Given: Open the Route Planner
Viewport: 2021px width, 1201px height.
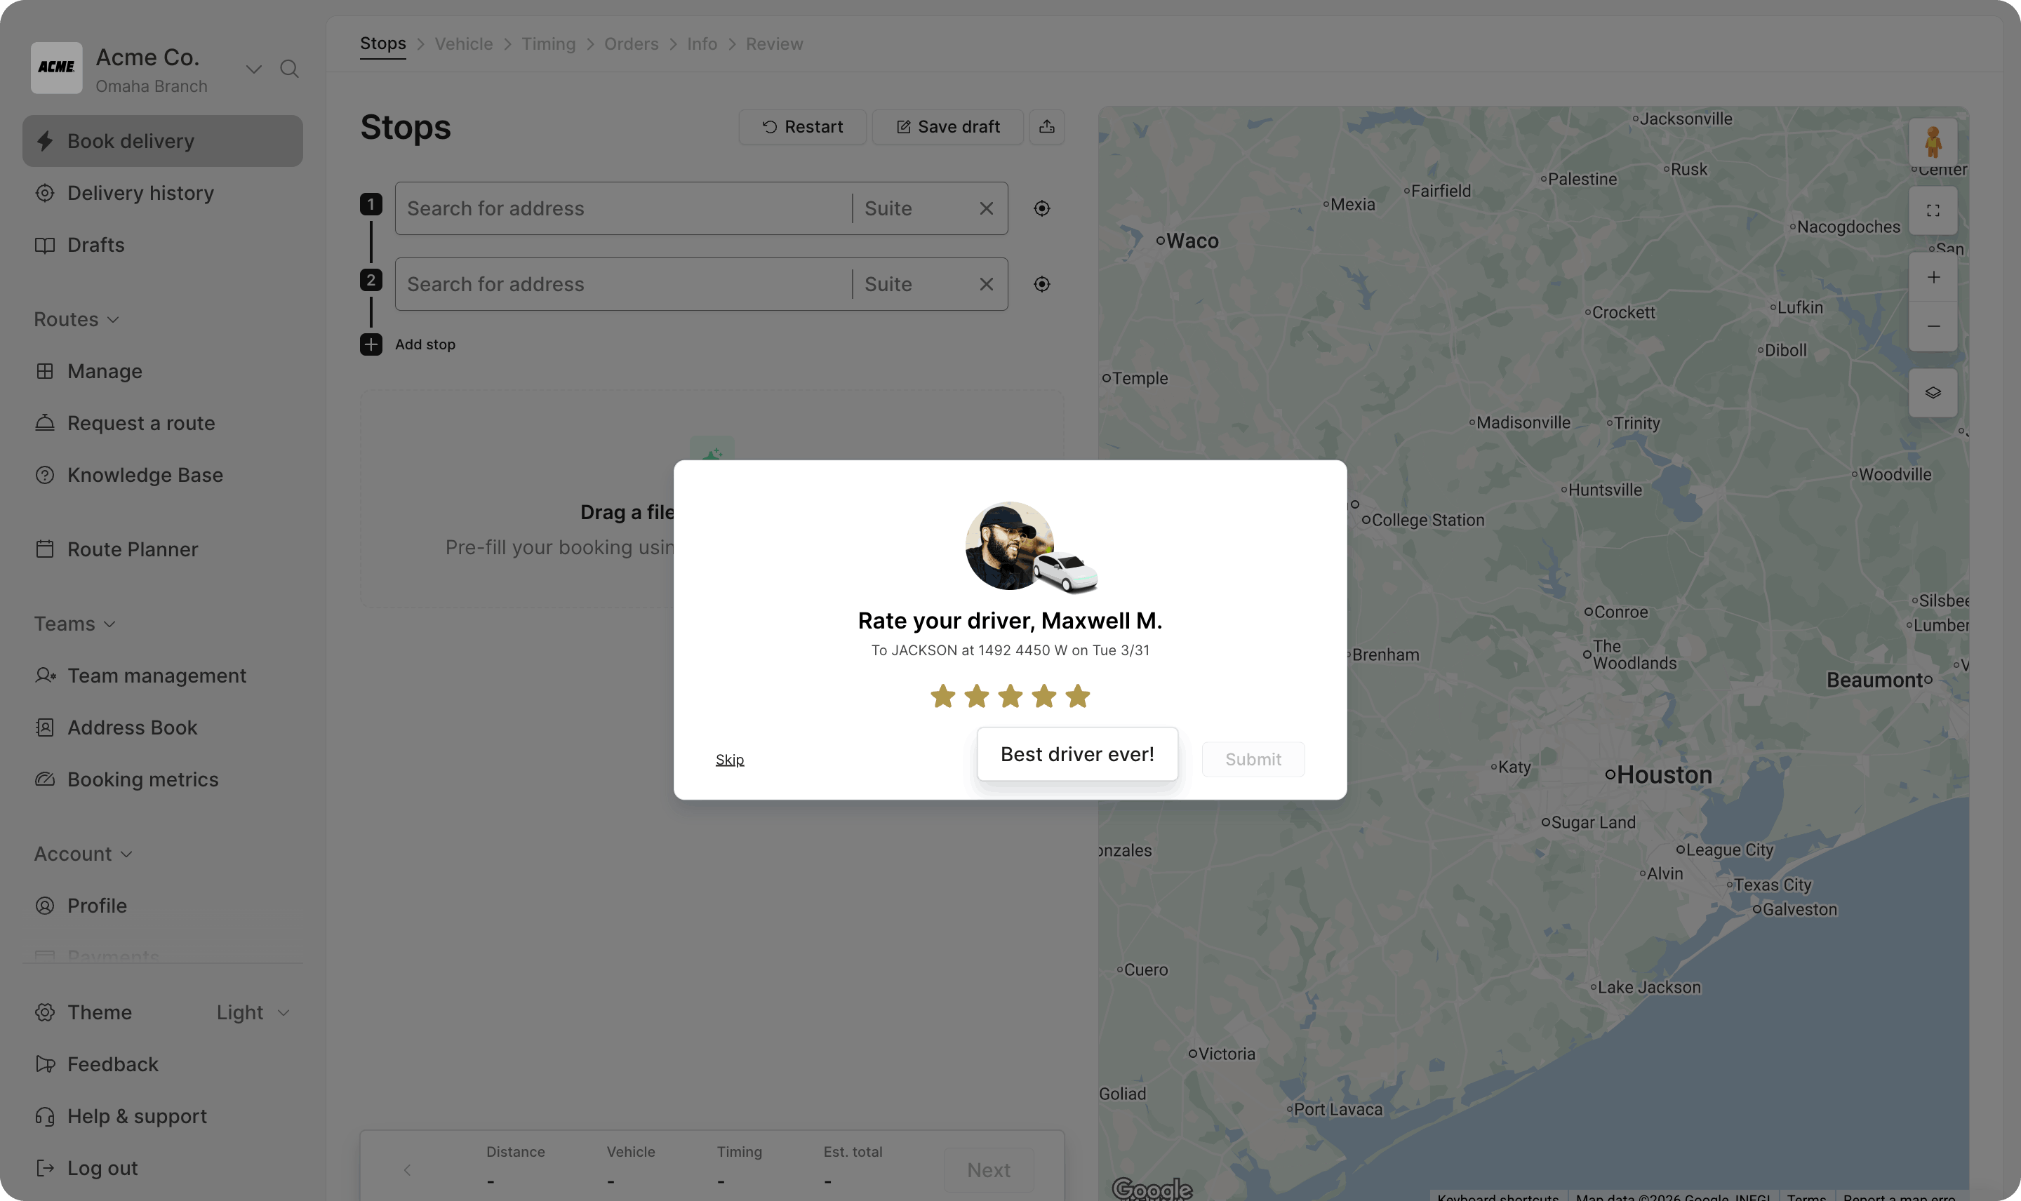Looking at the screenshot, I should 133,549.
